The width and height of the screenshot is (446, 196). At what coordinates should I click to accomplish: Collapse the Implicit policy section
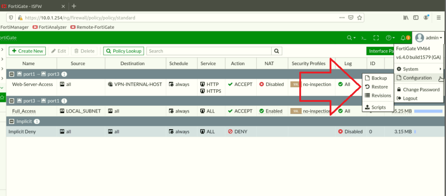click(12, 121)
